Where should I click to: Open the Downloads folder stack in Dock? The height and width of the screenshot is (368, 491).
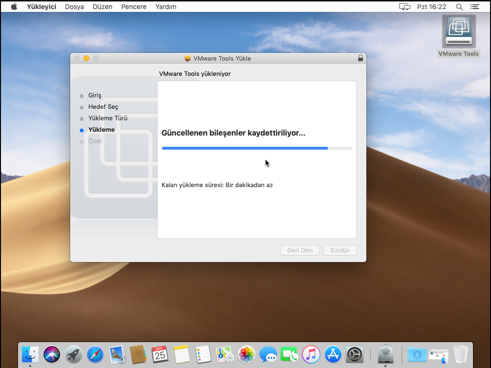417,355
